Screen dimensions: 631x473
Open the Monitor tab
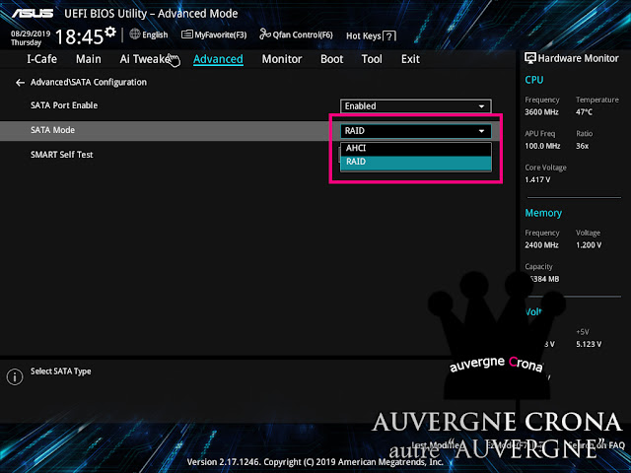[x=282, y=59]
